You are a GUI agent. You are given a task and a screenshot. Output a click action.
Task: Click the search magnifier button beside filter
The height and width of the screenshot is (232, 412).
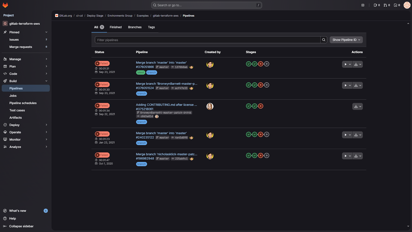pos(324,40)
